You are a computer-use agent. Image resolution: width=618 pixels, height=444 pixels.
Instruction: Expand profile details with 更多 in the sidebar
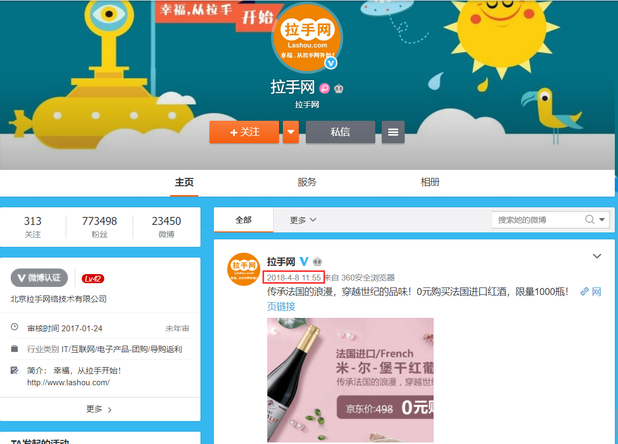click(99, 409)
